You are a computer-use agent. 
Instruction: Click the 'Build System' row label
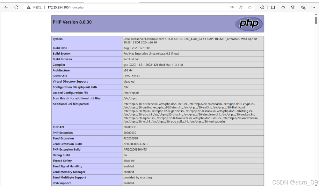(x=62, y=54)
